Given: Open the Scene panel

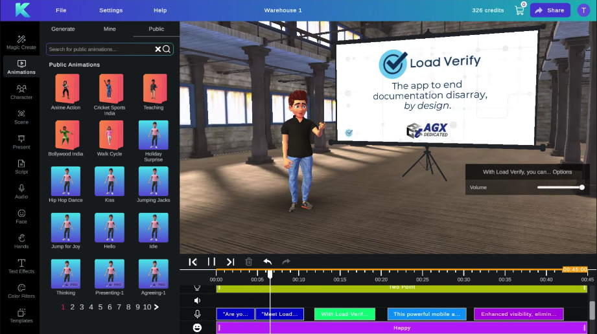Looking at the screenshot, I should (21, 117).
